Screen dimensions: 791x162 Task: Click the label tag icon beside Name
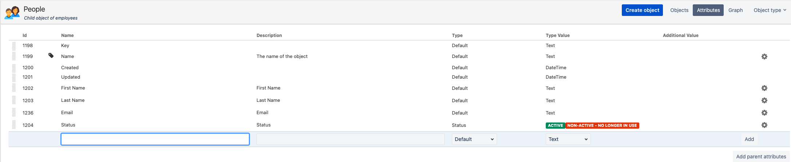coord(51,55)
